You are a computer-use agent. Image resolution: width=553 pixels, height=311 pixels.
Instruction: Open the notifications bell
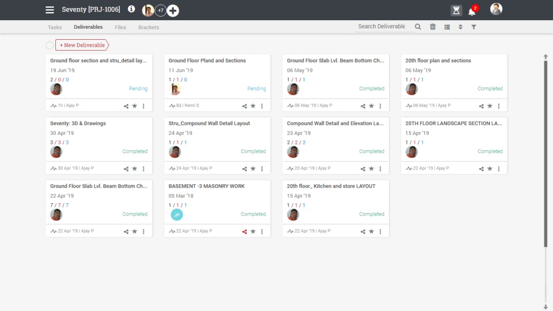point(472,11)
